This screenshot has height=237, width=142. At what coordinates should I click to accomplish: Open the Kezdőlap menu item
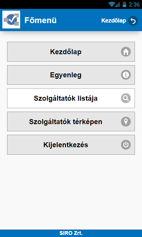[x=71, y=52]
